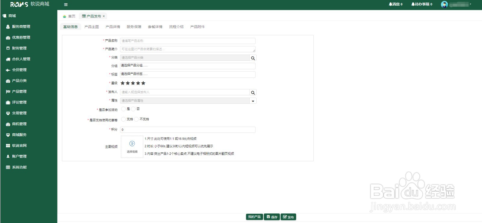Click the 系统功能 table icon
The width and height of the screenshot is (482, 223).
coord(8,167)
